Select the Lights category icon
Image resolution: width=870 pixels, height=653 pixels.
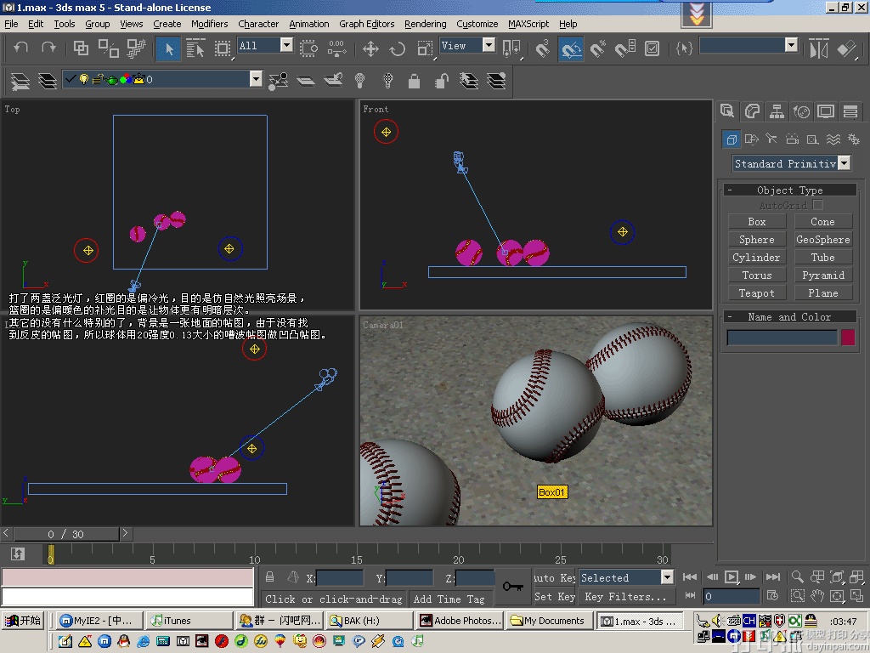[771, 139]
